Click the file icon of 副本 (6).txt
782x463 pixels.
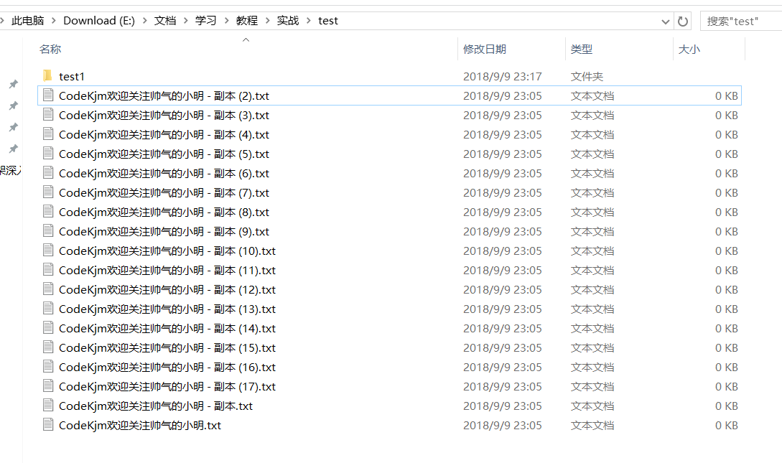click(x=48, y=173)
